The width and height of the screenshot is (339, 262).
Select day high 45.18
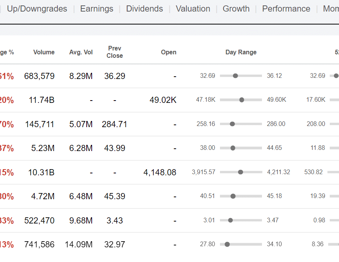(274, 196)
